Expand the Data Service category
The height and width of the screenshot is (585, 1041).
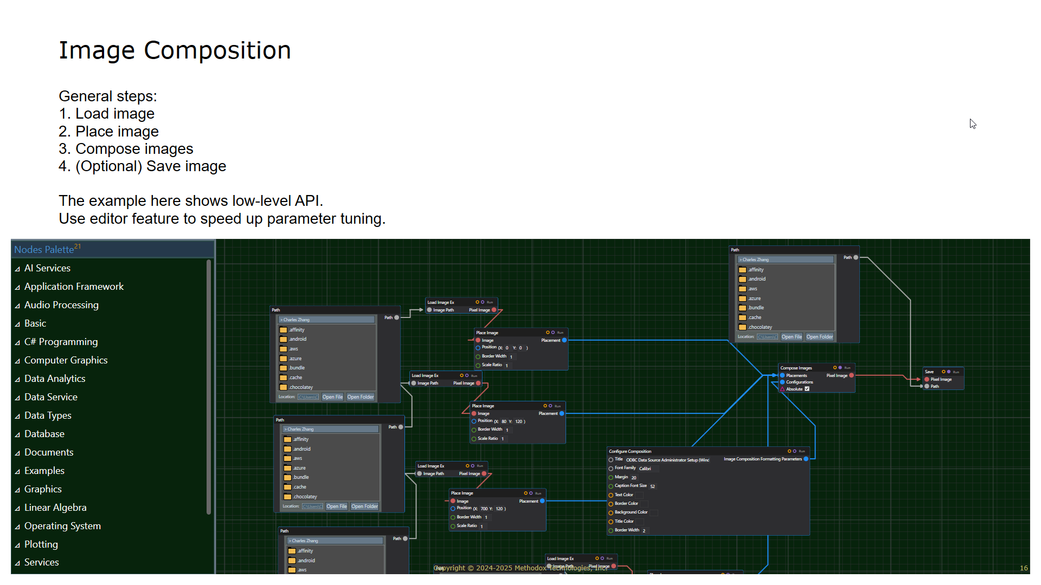tap(17, 398)
